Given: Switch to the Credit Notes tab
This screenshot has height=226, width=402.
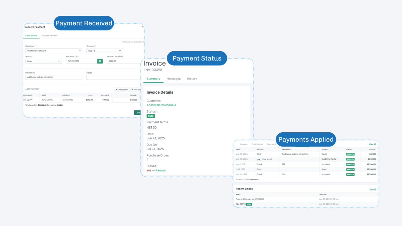Looking at the screenshot, I should (x=257, y=144).
